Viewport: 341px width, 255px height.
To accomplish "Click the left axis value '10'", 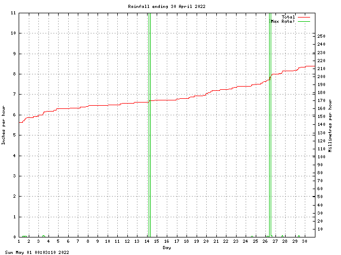I will (13, 33).
